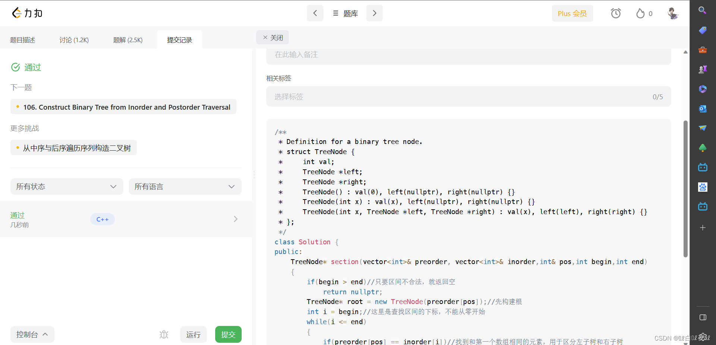
Task: Switch to the 题解 (2.5K) tab
Action: click(x=128, y=40)
